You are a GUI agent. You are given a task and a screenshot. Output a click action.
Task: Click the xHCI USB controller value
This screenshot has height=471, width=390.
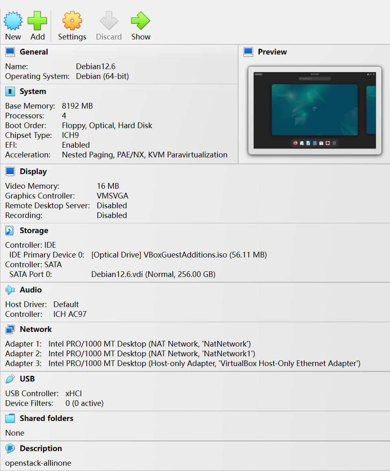[x=74, y=393]
